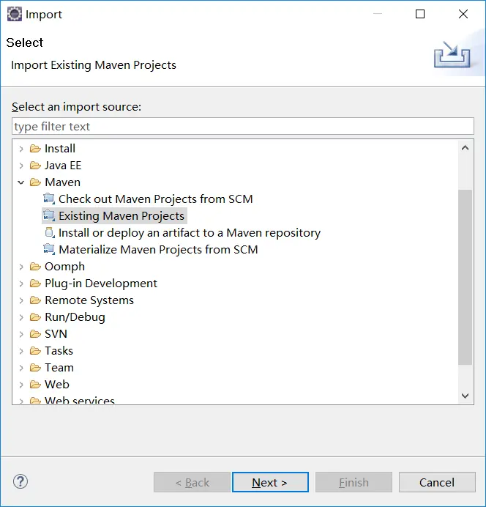This screenshot has width=486, height=507.
Task: Click the Existing Maven Projects icon
Action: tap(49, 215)
